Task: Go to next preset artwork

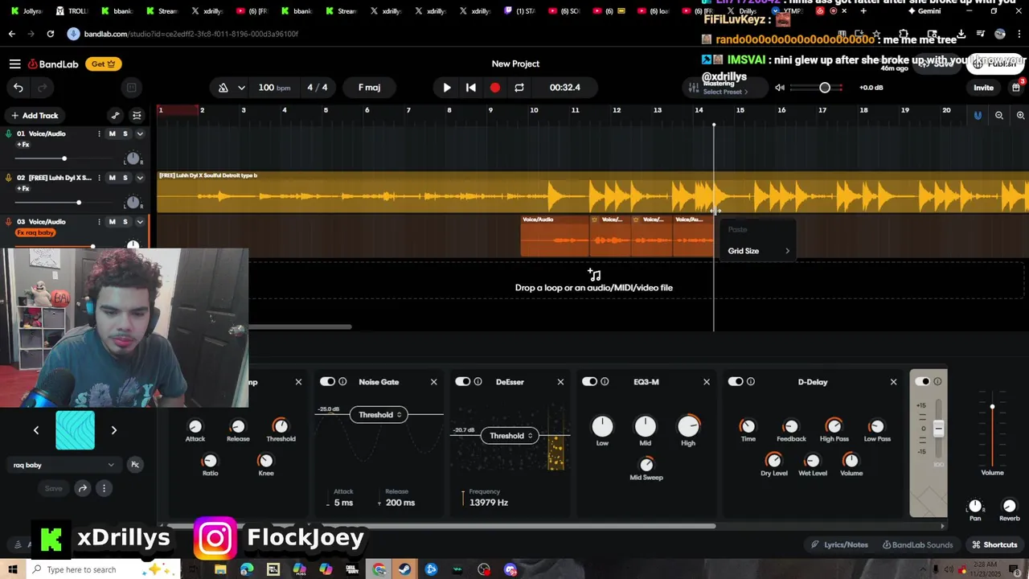Action: pos(114,430)
